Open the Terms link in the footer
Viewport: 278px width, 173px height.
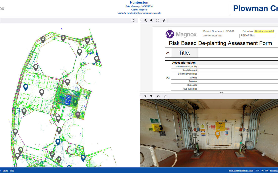5,170
